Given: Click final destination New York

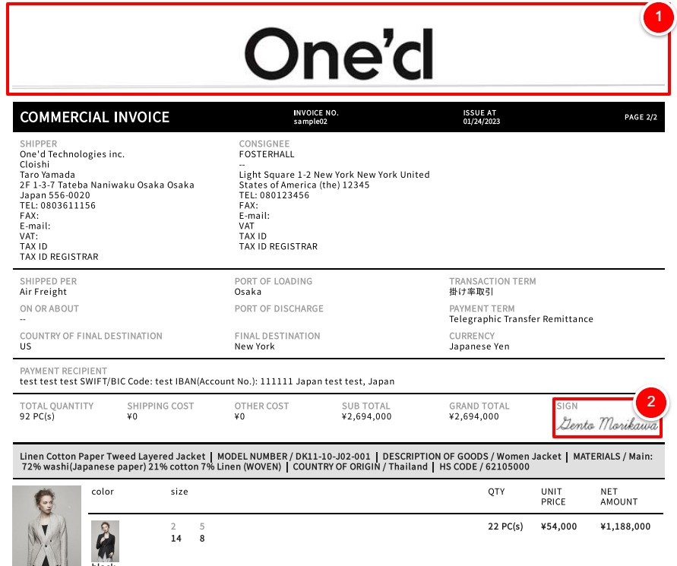Looking at the screenshot, I should [255, 346].
